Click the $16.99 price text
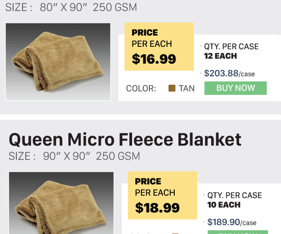This screenshot has width=281, height=234. [154, 59]
